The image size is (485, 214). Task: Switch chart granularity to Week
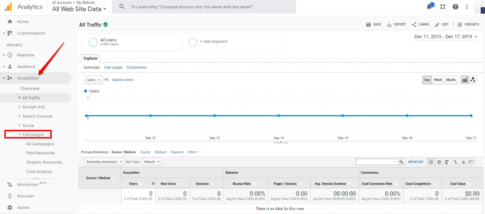tap(438, 80)
